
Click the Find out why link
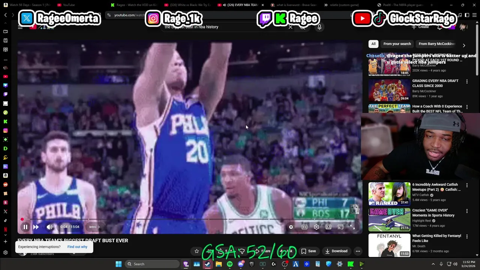pyautogui.click(x=77, y=247)
